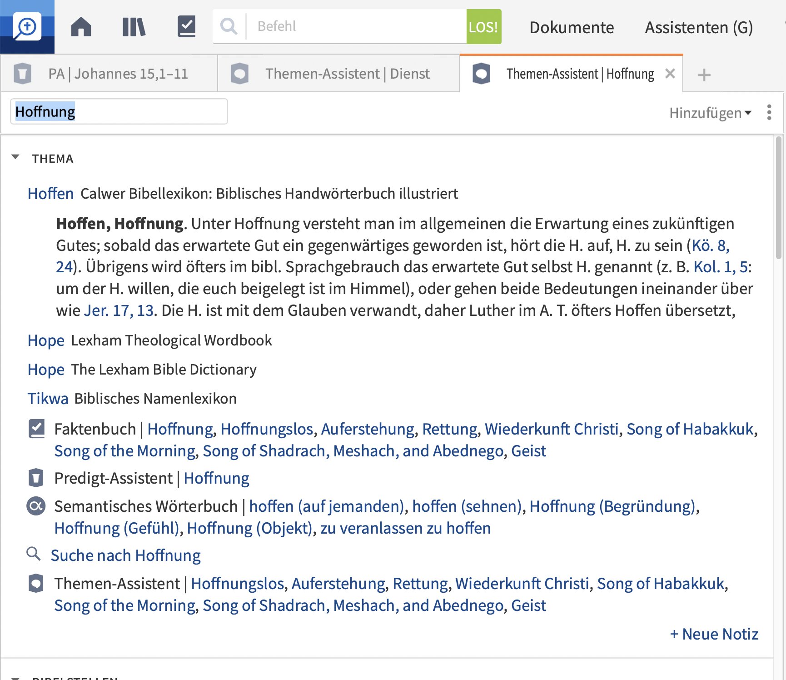Image resolution: width=786 pixels, height=680 pixels.
Task: Click the vertical scrollbar thumb
Action: (x=779, y=198)
